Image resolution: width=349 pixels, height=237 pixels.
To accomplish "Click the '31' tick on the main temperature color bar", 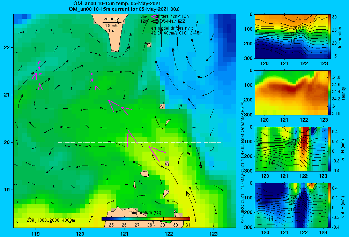I will tap(188, 225).
